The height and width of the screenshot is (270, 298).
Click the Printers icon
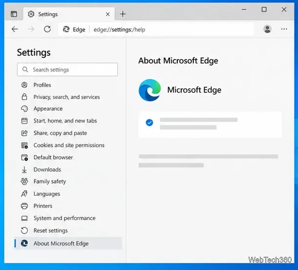(24, 206)
